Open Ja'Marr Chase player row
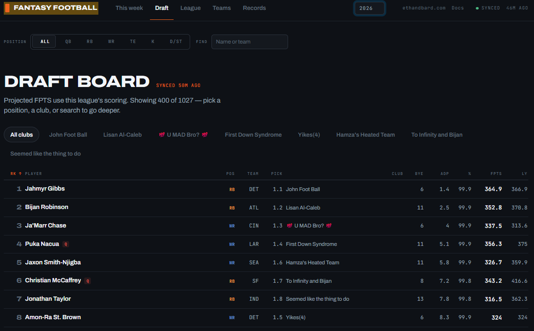The width and height of the screenshot is (534, 331). [266, 226]
